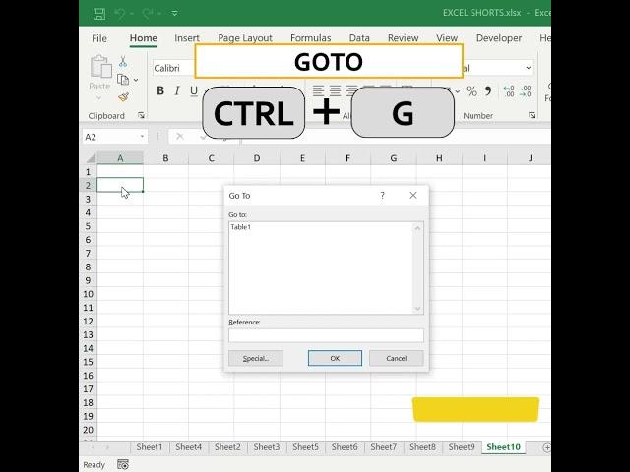Switch to Sheet2 tab
630x472 pixels.
click(x=227, y=447)
